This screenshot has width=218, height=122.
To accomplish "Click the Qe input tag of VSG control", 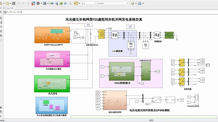I will click(102, 76).
